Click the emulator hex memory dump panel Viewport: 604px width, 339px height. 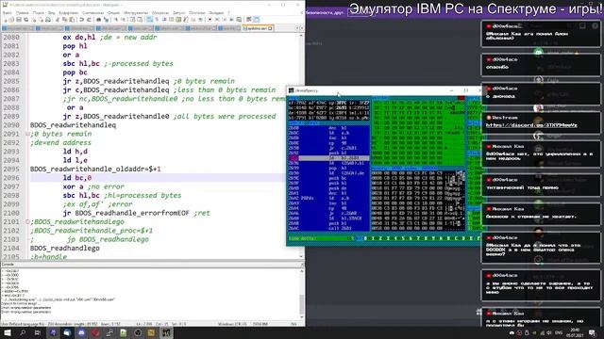tap(418, 201)
